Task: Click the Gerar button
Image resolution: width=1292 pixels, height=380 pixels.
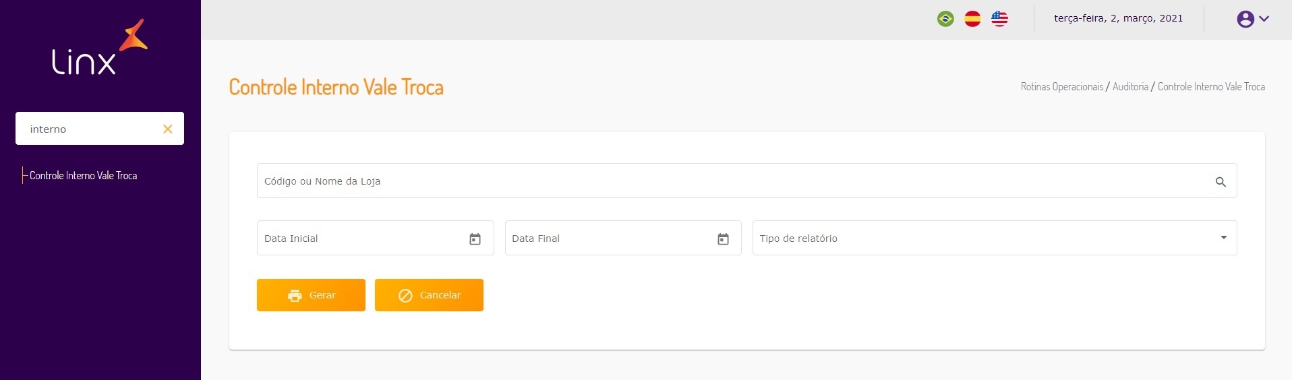Action: (311, 295)
